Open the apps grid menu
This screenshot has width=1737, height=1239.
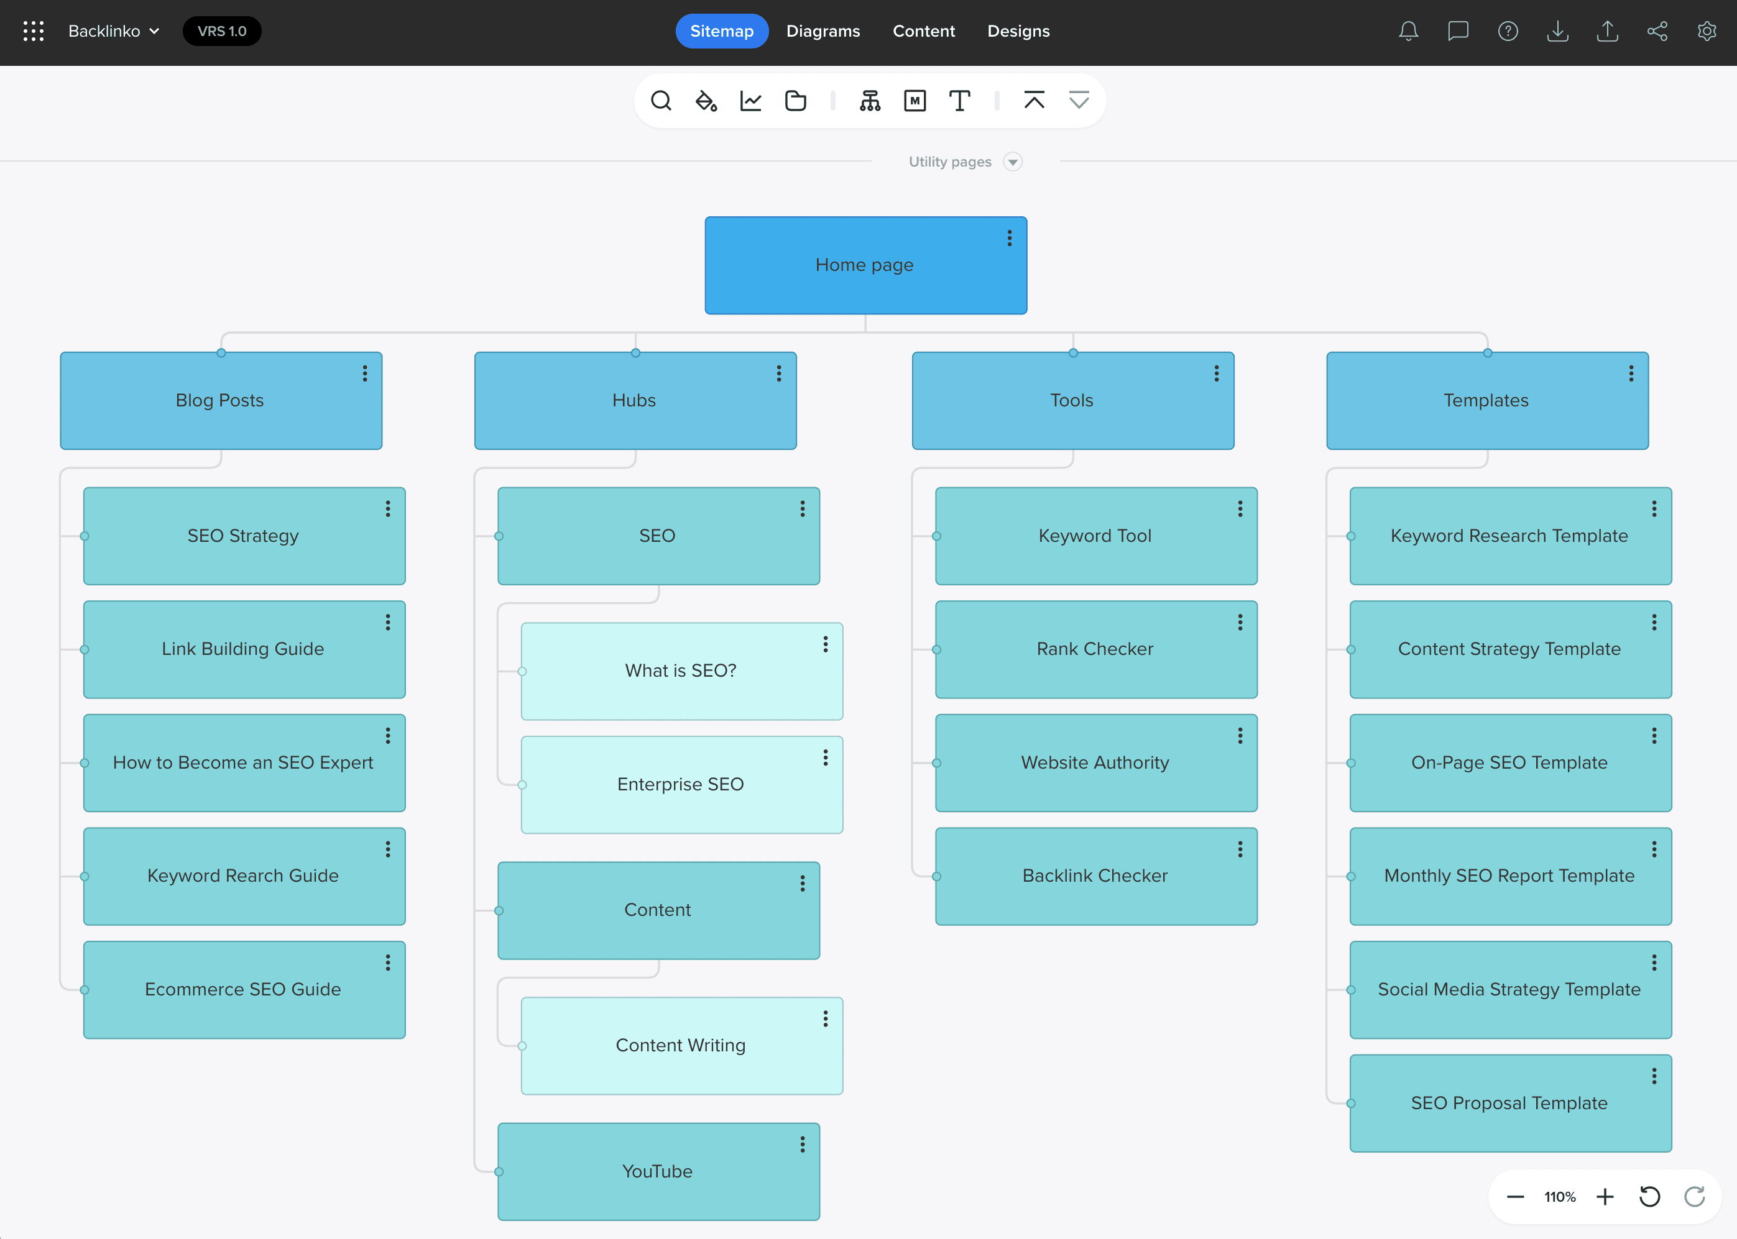(x=33, y=30)
